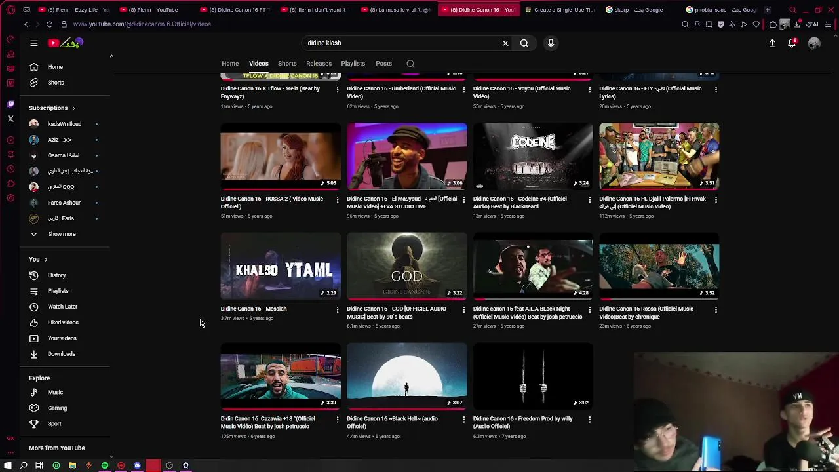The width and height of the screenshot is (839, 472).
Task: Open El Ma9youd video thumbnail
Action: point(407,156)
